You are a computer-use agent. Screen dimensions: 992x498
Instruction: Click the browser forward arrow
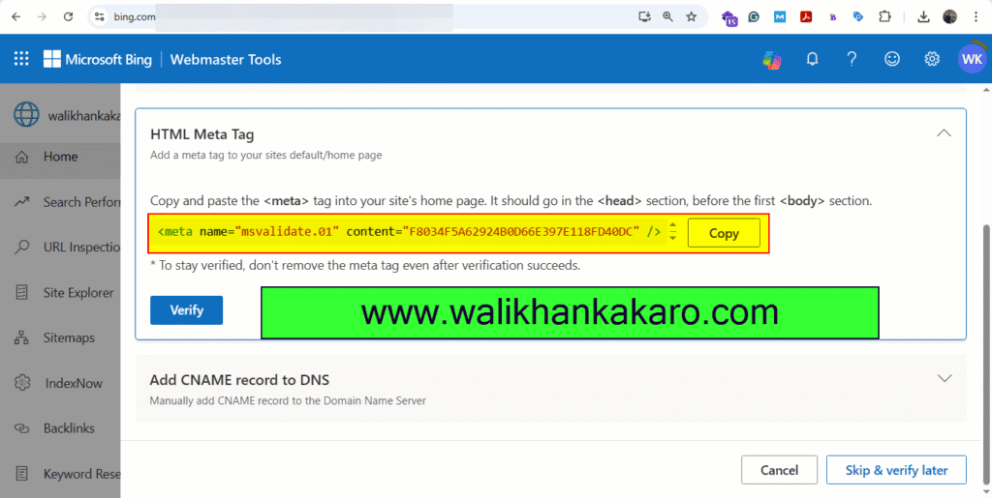(42, 17)
